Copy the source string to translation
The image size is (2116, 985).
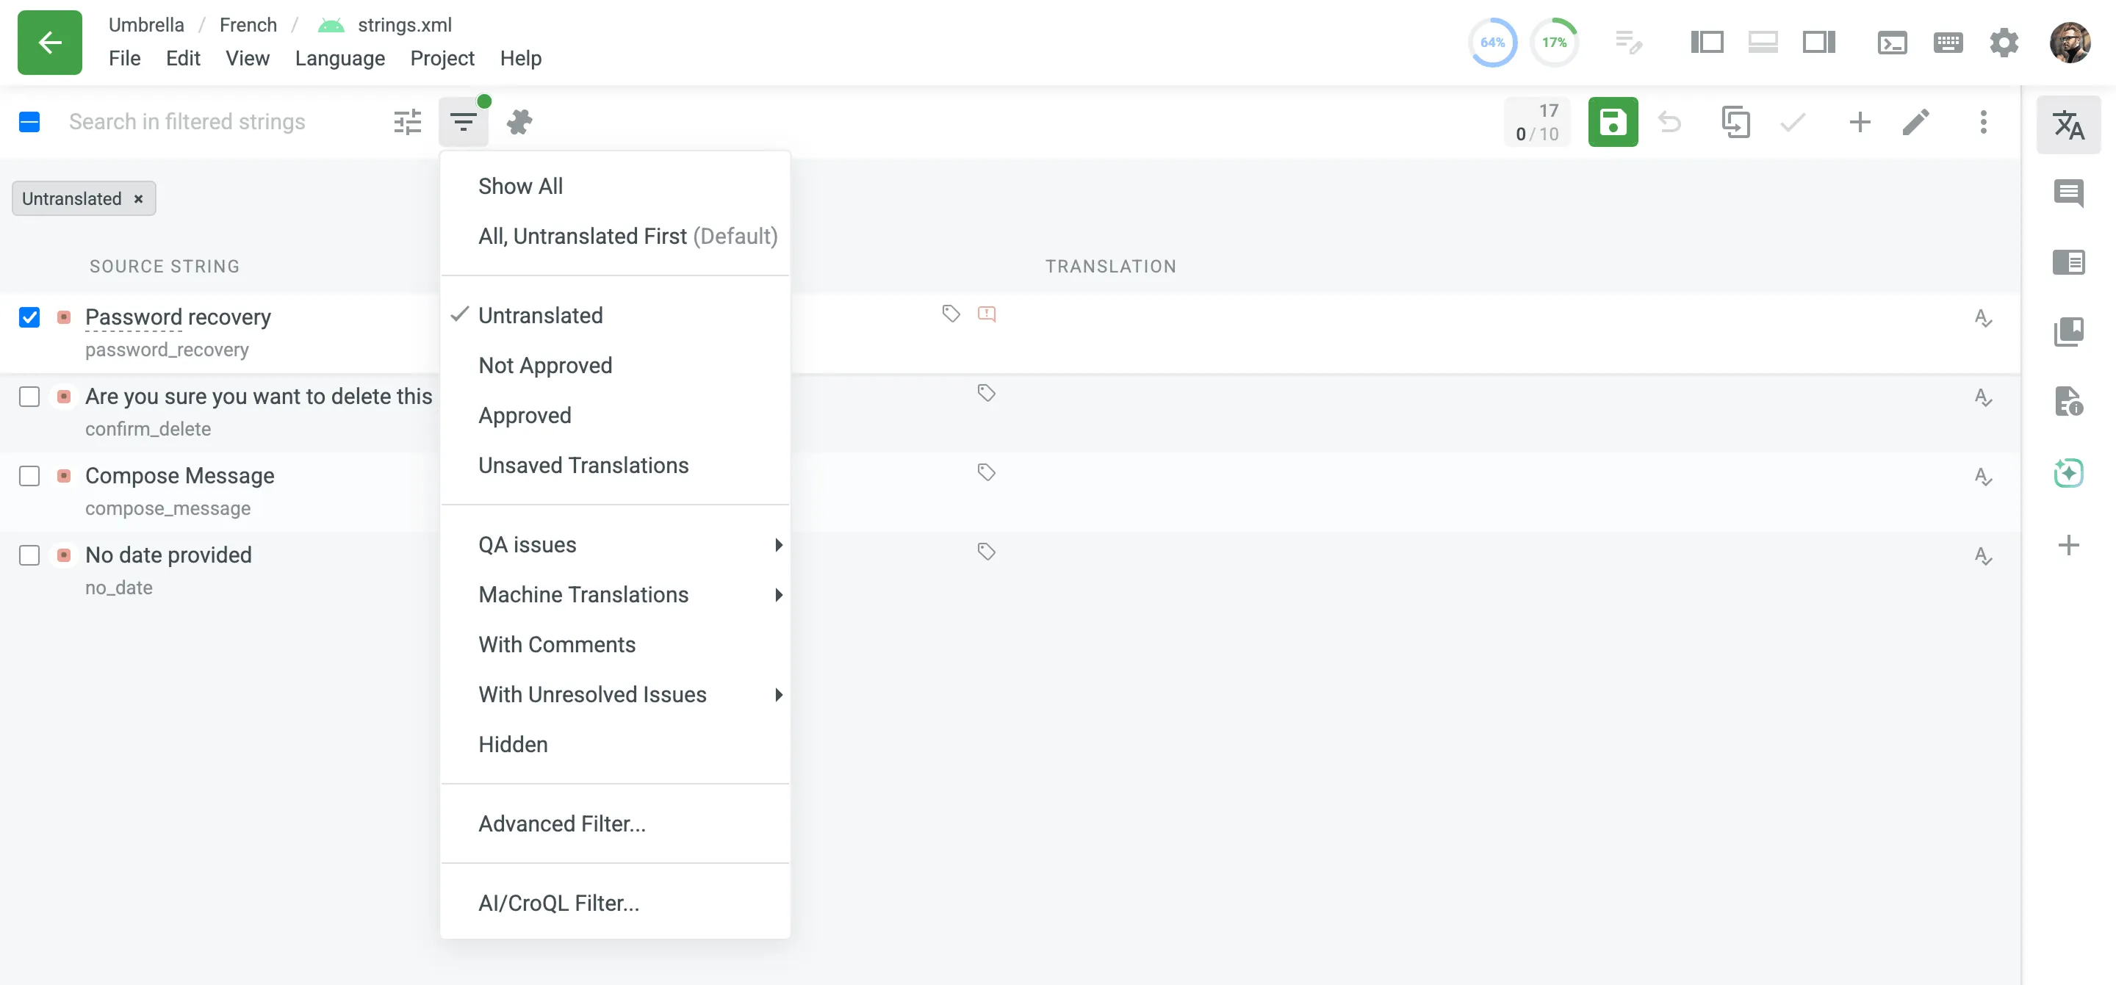pos(1736,122)
